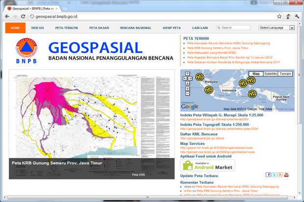
Task: Reload the page with the refresh icon
Action: 23,17
